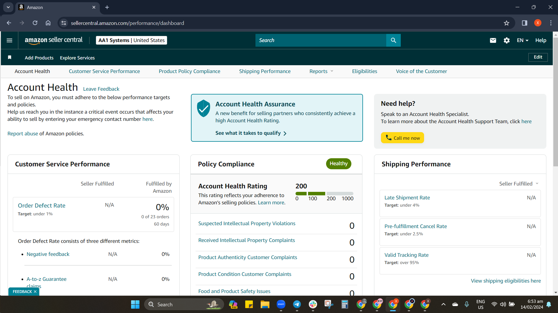This screenshot has height=313, width=558.
Task: Open the Chrome tab search dropdown
Action: (8, 7)
